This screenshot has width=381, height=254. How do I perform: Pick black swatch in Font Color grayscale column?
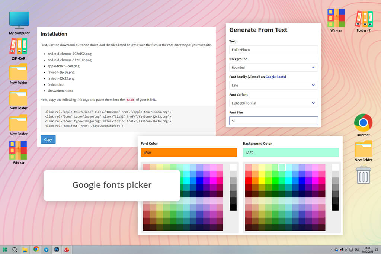point(233,208)
